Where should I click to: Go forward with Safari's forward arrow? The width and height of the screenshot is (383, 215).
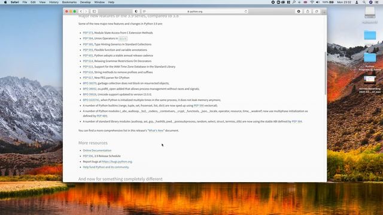[x=86, y=11]
